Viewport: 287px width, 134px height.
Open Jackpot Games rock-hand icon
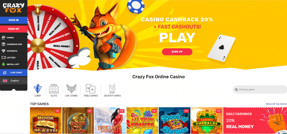point(112,89)
